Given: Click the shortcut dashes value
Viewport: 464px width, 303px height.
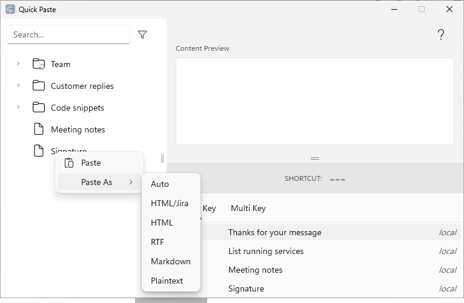Looking at the screenshot, I should tap(337, 179).
